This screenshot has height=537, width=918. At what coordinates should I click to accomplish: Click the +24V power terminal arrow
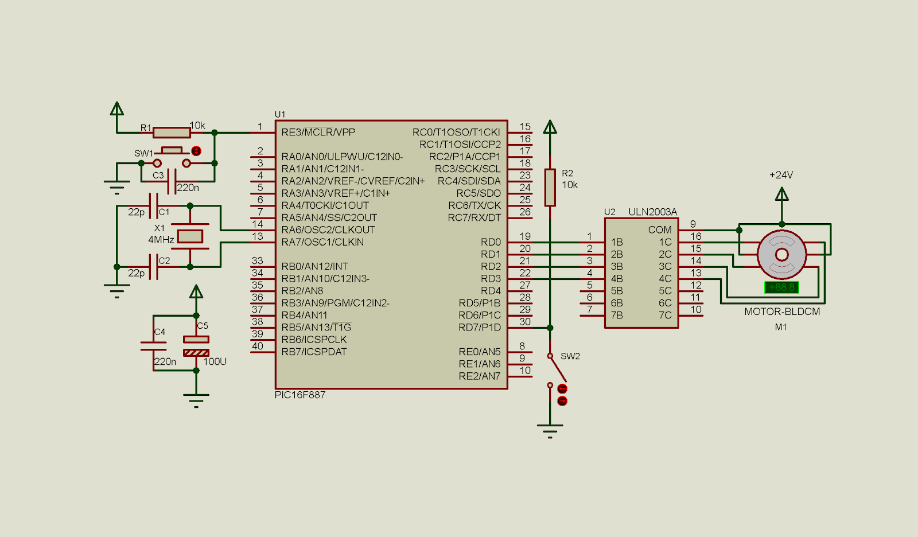pyautogui.click(x=781, y=194)
